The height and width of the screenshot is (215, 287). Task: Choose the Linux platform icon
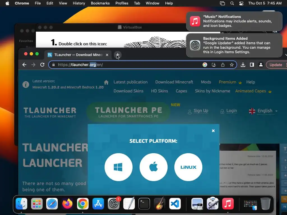click(188, 167)
